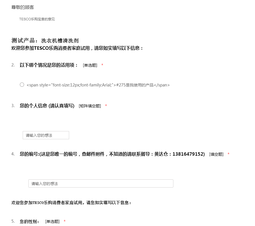The height and width of the screenshot is (226, 255).
Task: Click the [填空题] tag in question 4
Action: [x=216, y=155]
